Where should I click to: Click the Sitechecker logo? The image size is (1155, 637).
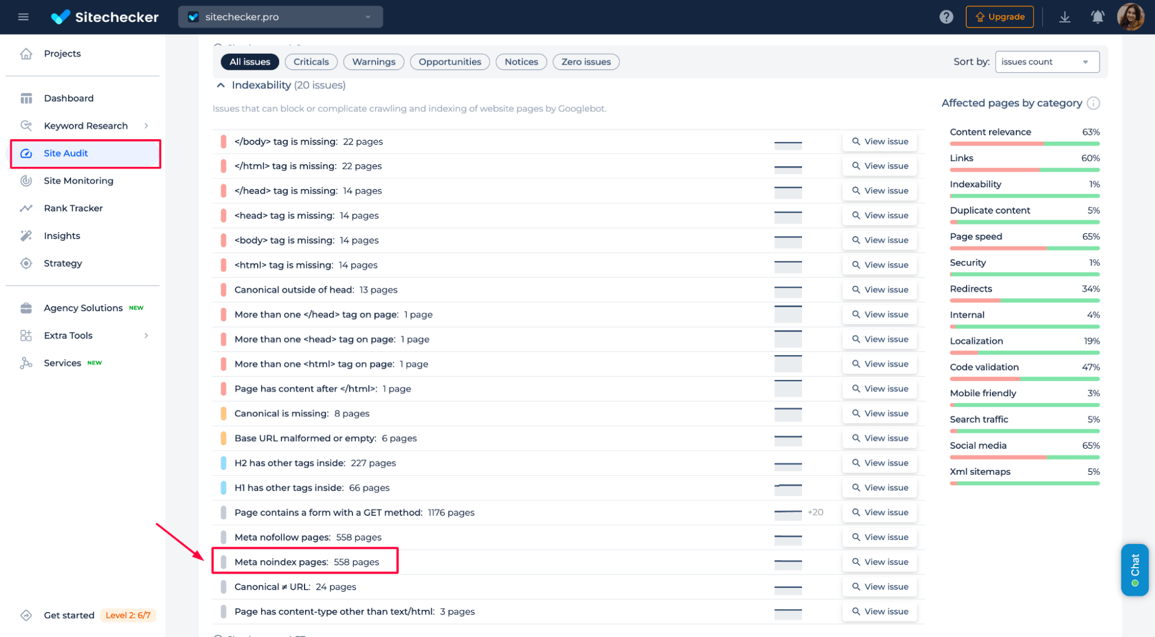point(105,17)
